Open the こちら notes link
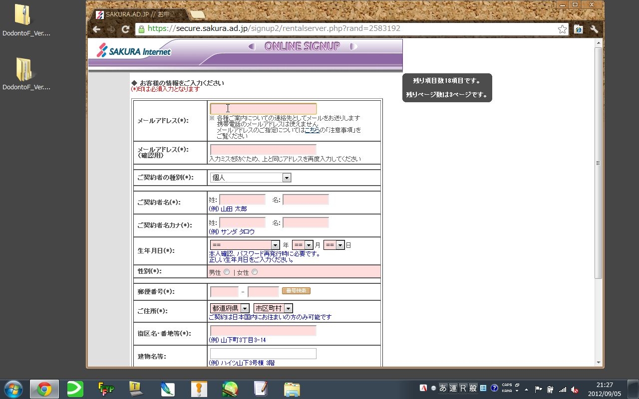 coord(312,130)
